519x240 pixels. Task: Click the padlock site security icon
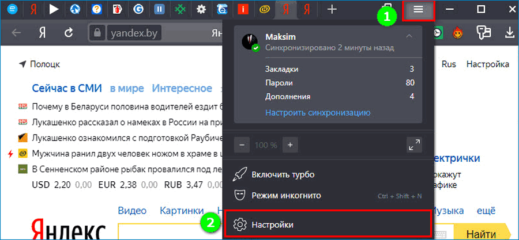pos(97,33)
